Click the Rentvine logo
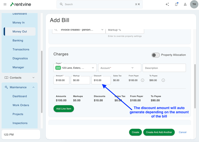199x142 pixels. click(x=21, y=4)
